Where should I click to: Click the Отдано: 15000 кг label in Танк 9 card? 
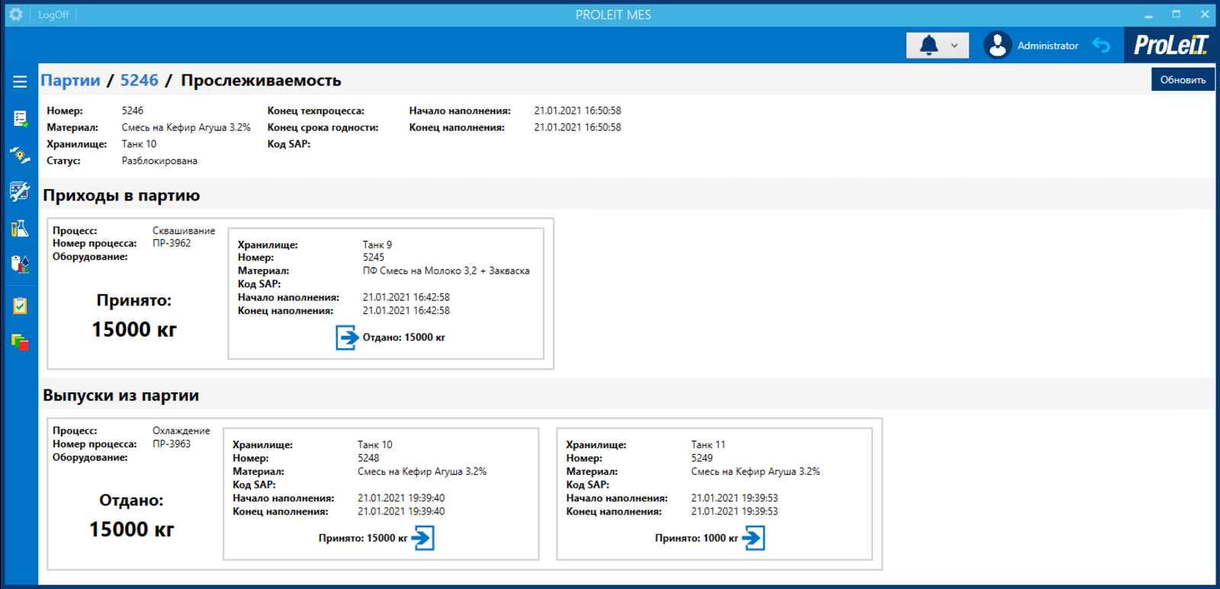[x=404, y=338]
